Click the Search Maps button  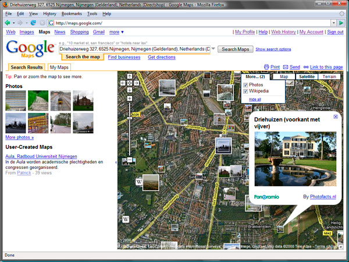[235, 49]
